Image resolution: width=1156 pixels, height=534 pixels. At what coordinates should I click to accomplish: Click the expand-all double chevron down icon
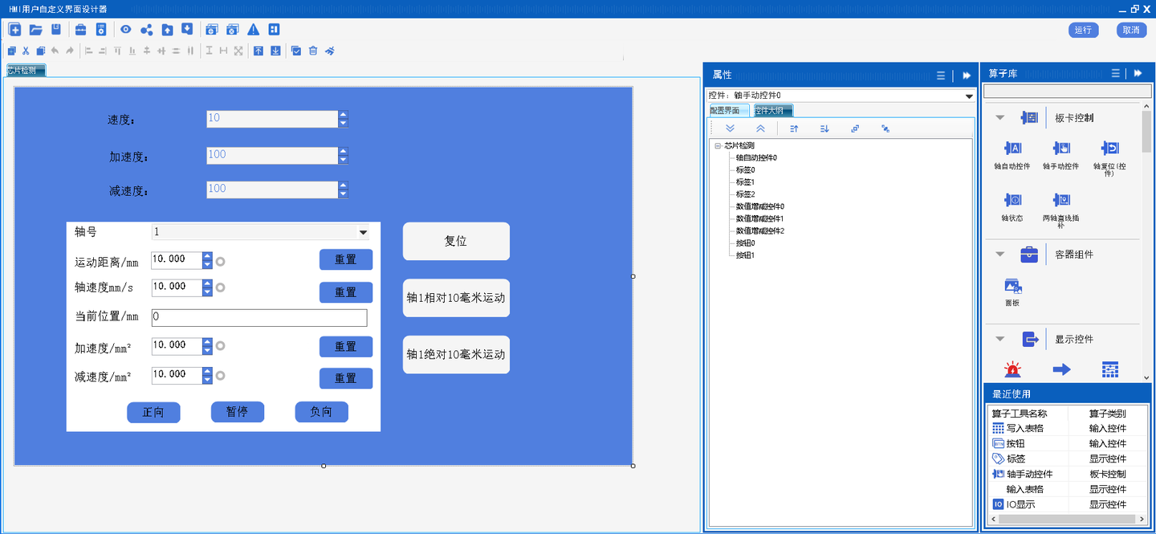730,128
